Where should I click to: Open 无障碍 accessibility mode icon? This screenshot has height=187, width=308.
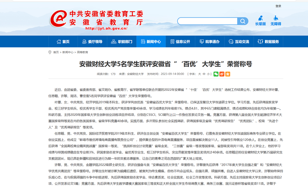[276, 20]
